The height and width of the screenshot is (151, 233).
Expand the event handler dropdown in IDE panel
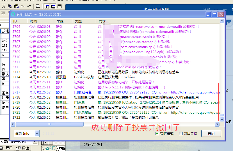click(35, 142)
